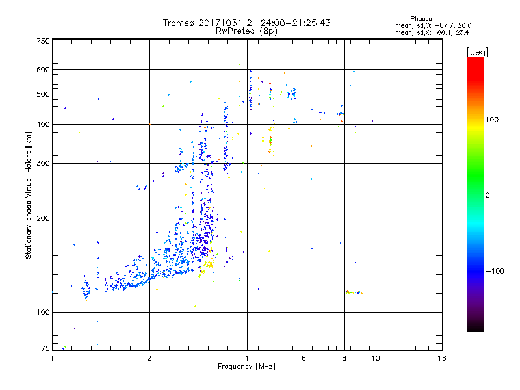
Task: Click the x-axis tick label '2'
Action: point(149,358)
